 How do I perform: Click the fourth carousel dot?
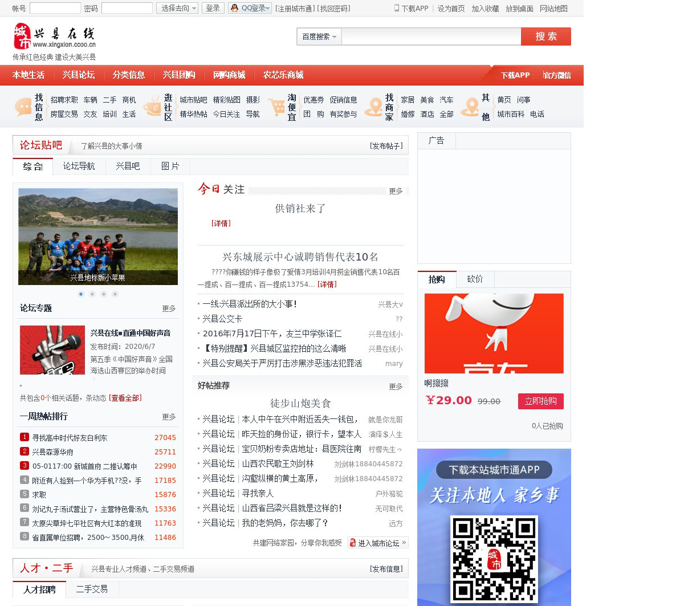click(115, 294)
